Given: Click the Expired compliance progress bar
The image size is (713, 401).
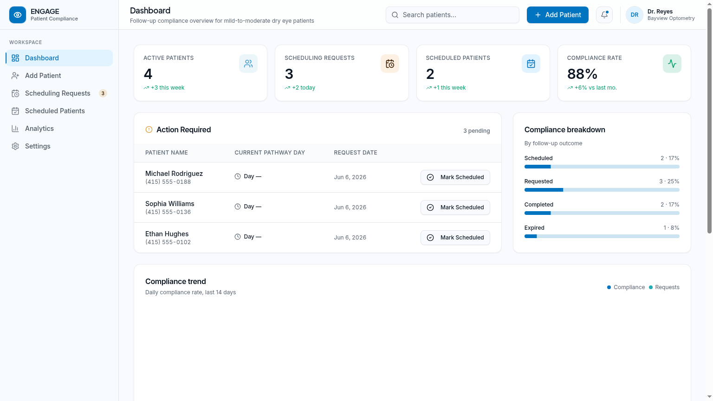Looking at the screenshot, I should 602,236.
